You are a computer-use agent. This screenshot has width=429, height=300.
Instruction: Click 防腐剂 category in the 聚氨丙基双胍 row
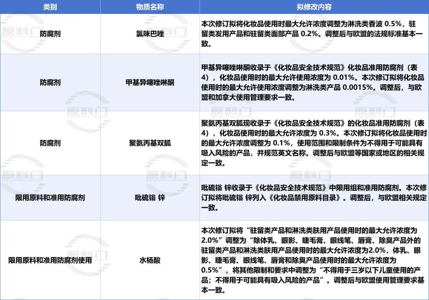(50, 143)
